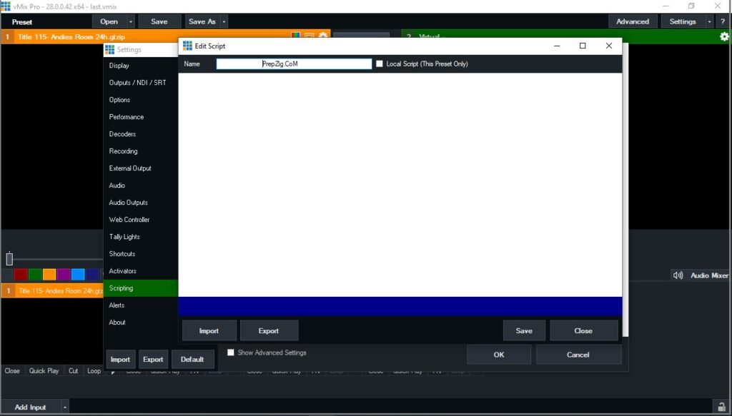Click Cut under input 1

(x=74, y=371)
